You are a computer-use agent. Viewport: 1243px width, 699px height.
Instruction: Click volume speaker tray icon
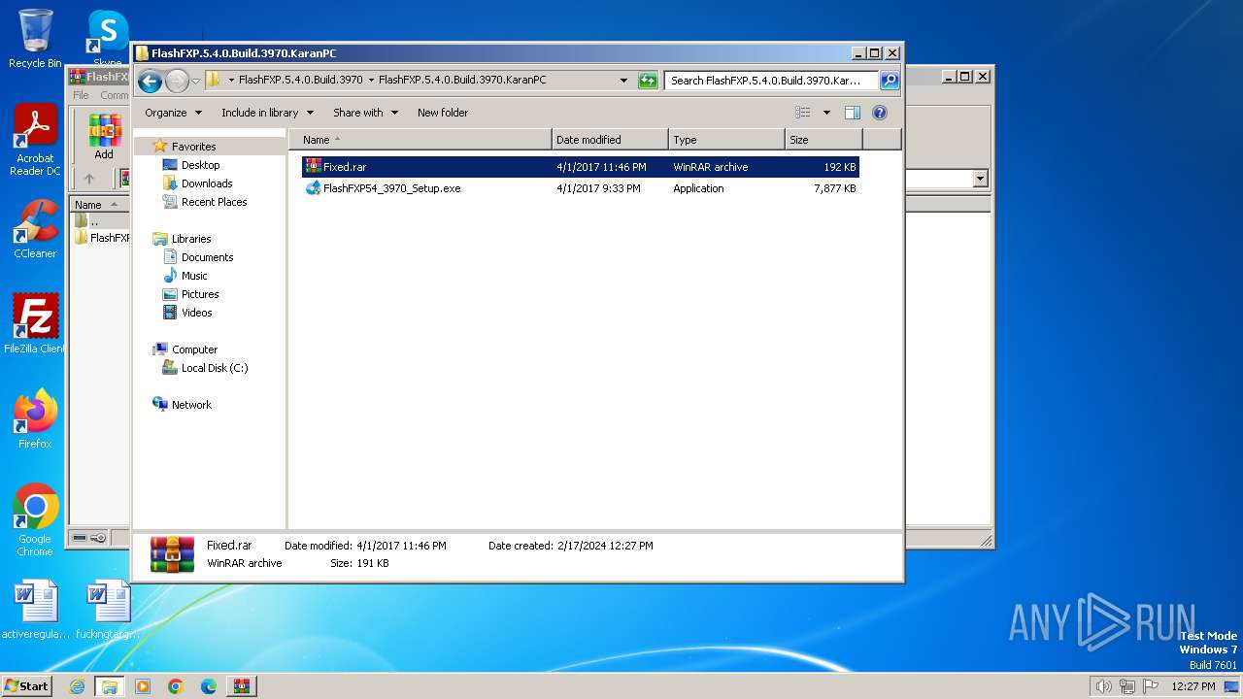(x=1103, y=686)
